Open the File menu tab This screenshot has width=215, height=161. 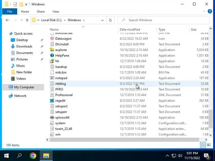pyautogui.click(x=10, y=12)
